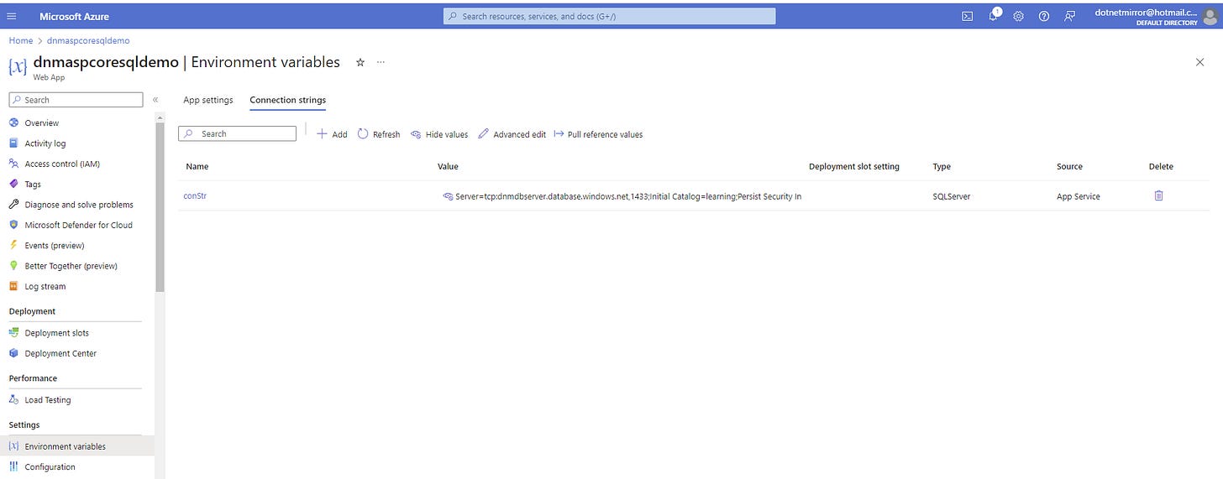1223x479 pixels.
Task: Click the SQLServer type cell
Action: pos(952,196)
